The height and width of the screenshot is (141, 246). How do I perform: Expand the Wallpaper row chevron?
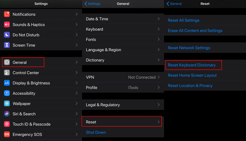point(77,104)
